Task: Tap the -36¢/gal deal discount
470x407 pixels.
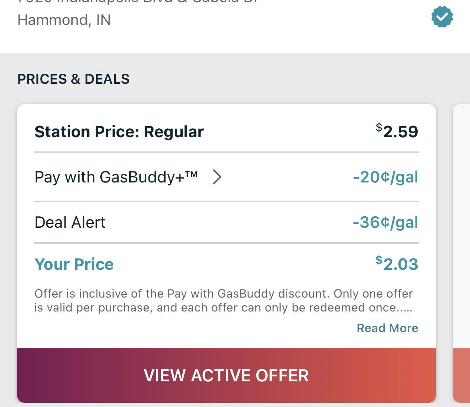Action: (x=385, y=222)
